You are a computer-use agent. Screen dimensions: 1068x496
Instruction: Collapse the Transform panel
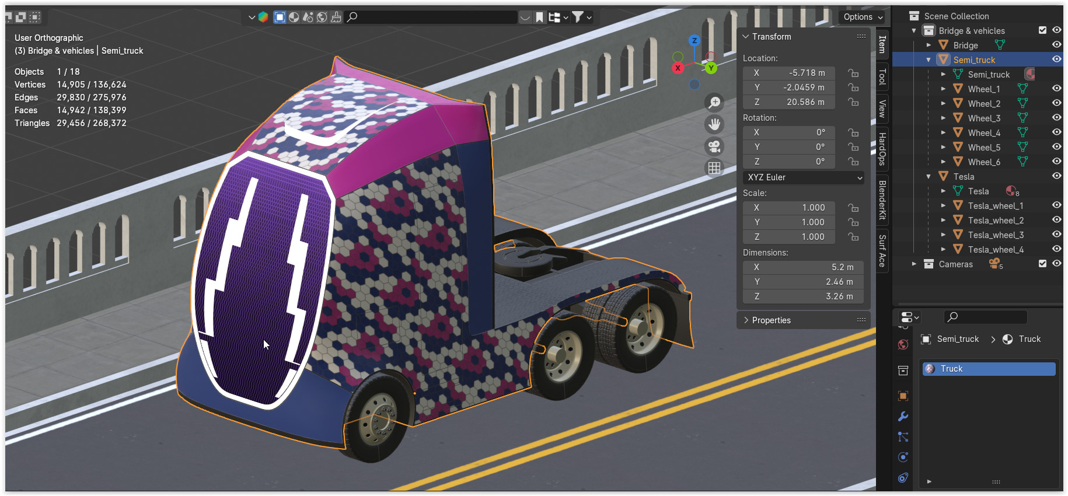click(746, 36)
